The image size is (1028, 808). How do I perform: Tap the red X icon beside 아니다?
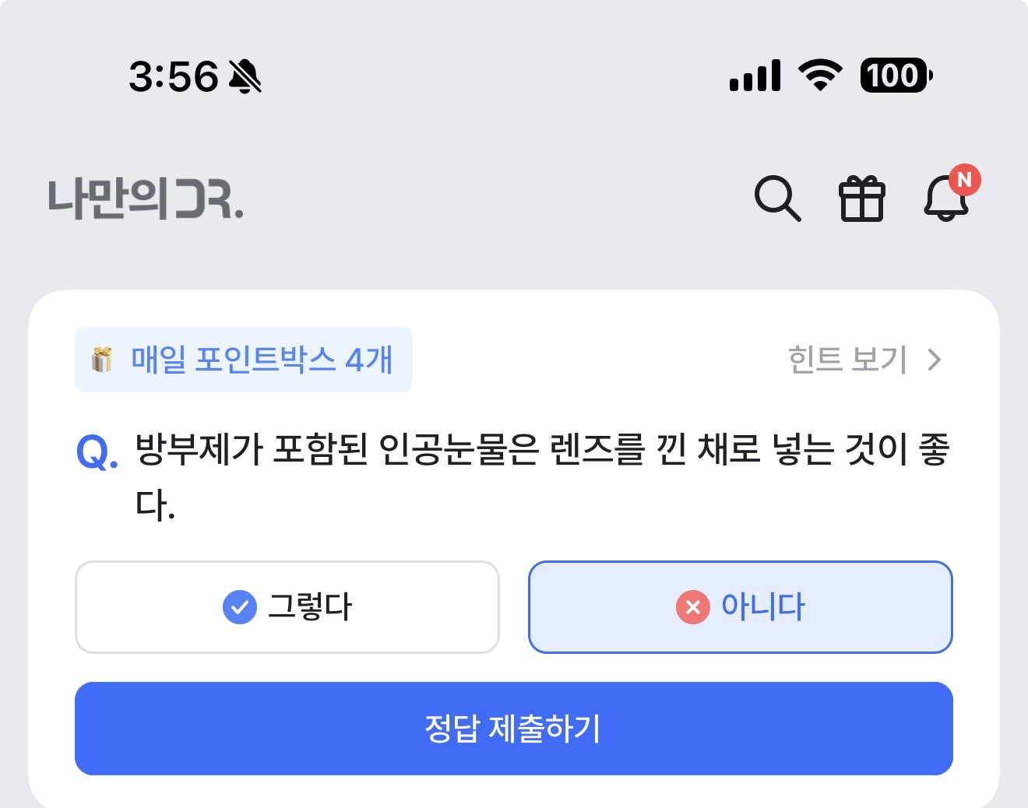pyautogui.click(x=693, y=607)
